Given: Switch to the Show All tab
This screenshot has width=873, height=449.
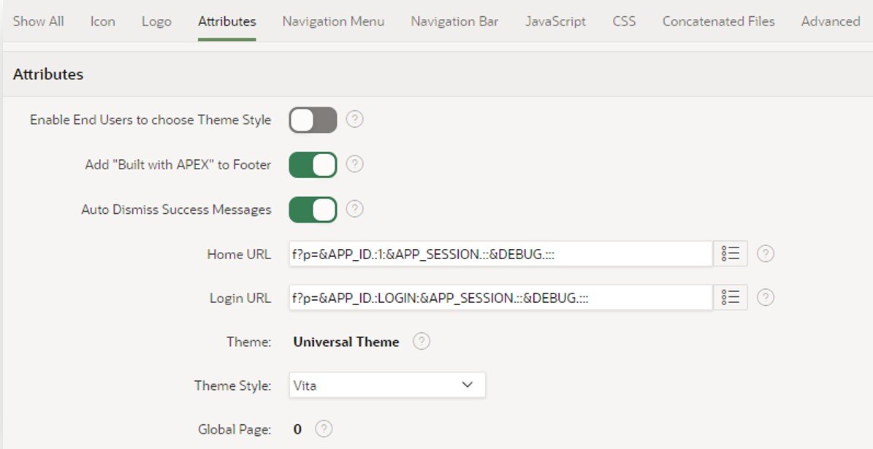Looking at the screenshot, I should (x=39, y=21).
